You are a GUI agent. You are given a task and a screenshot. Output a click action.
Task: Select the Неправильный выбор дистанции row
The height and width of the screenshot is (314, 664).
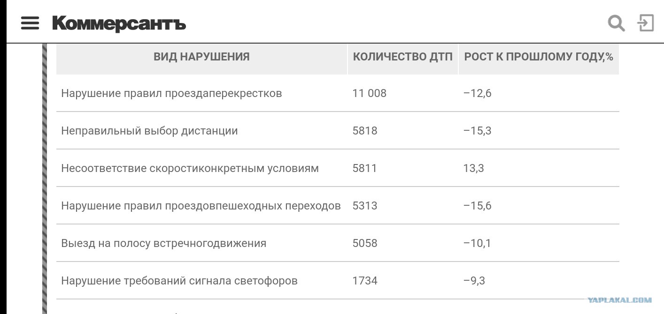(338, 130)
